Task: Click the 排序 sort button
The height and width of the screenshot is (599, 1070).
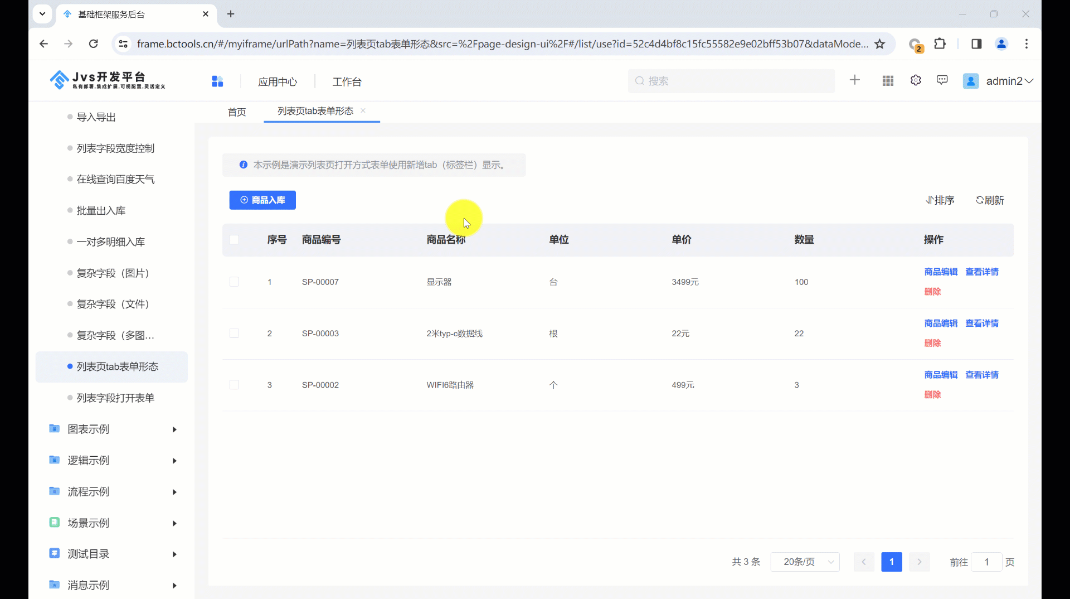Action: [x=940, y=200]
